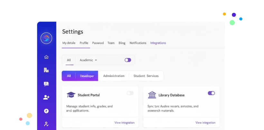
Task: Click the Library Database building icon
Action: point(152,95)
